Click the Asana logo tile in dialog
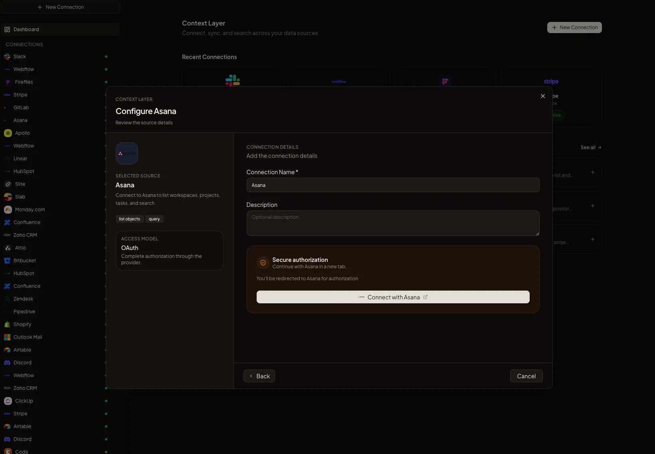The image size is (655, 454). click(127, 153)
